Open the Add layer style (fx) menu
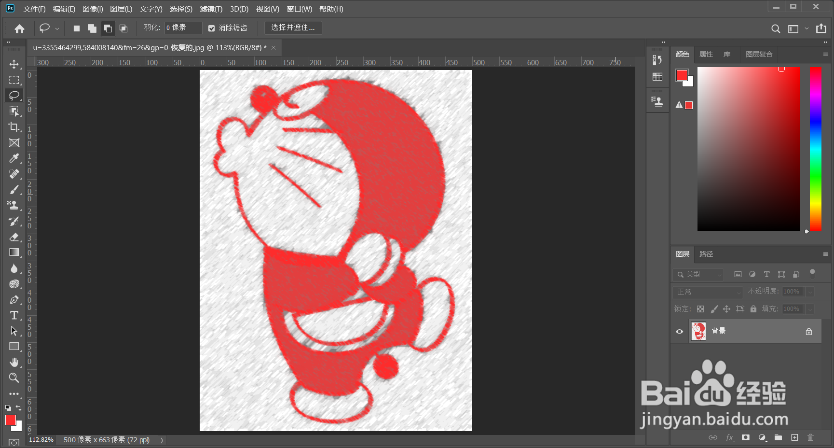The width and height of the screenshot is (834, 448). (729, 437)
